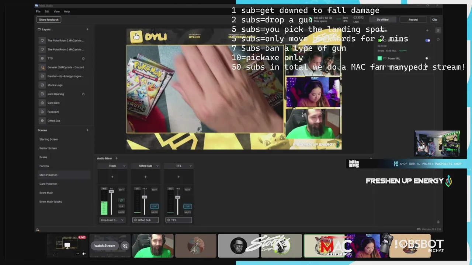
Task: Click the Stocks Logo layer image icon
Action: pos(42,85)
